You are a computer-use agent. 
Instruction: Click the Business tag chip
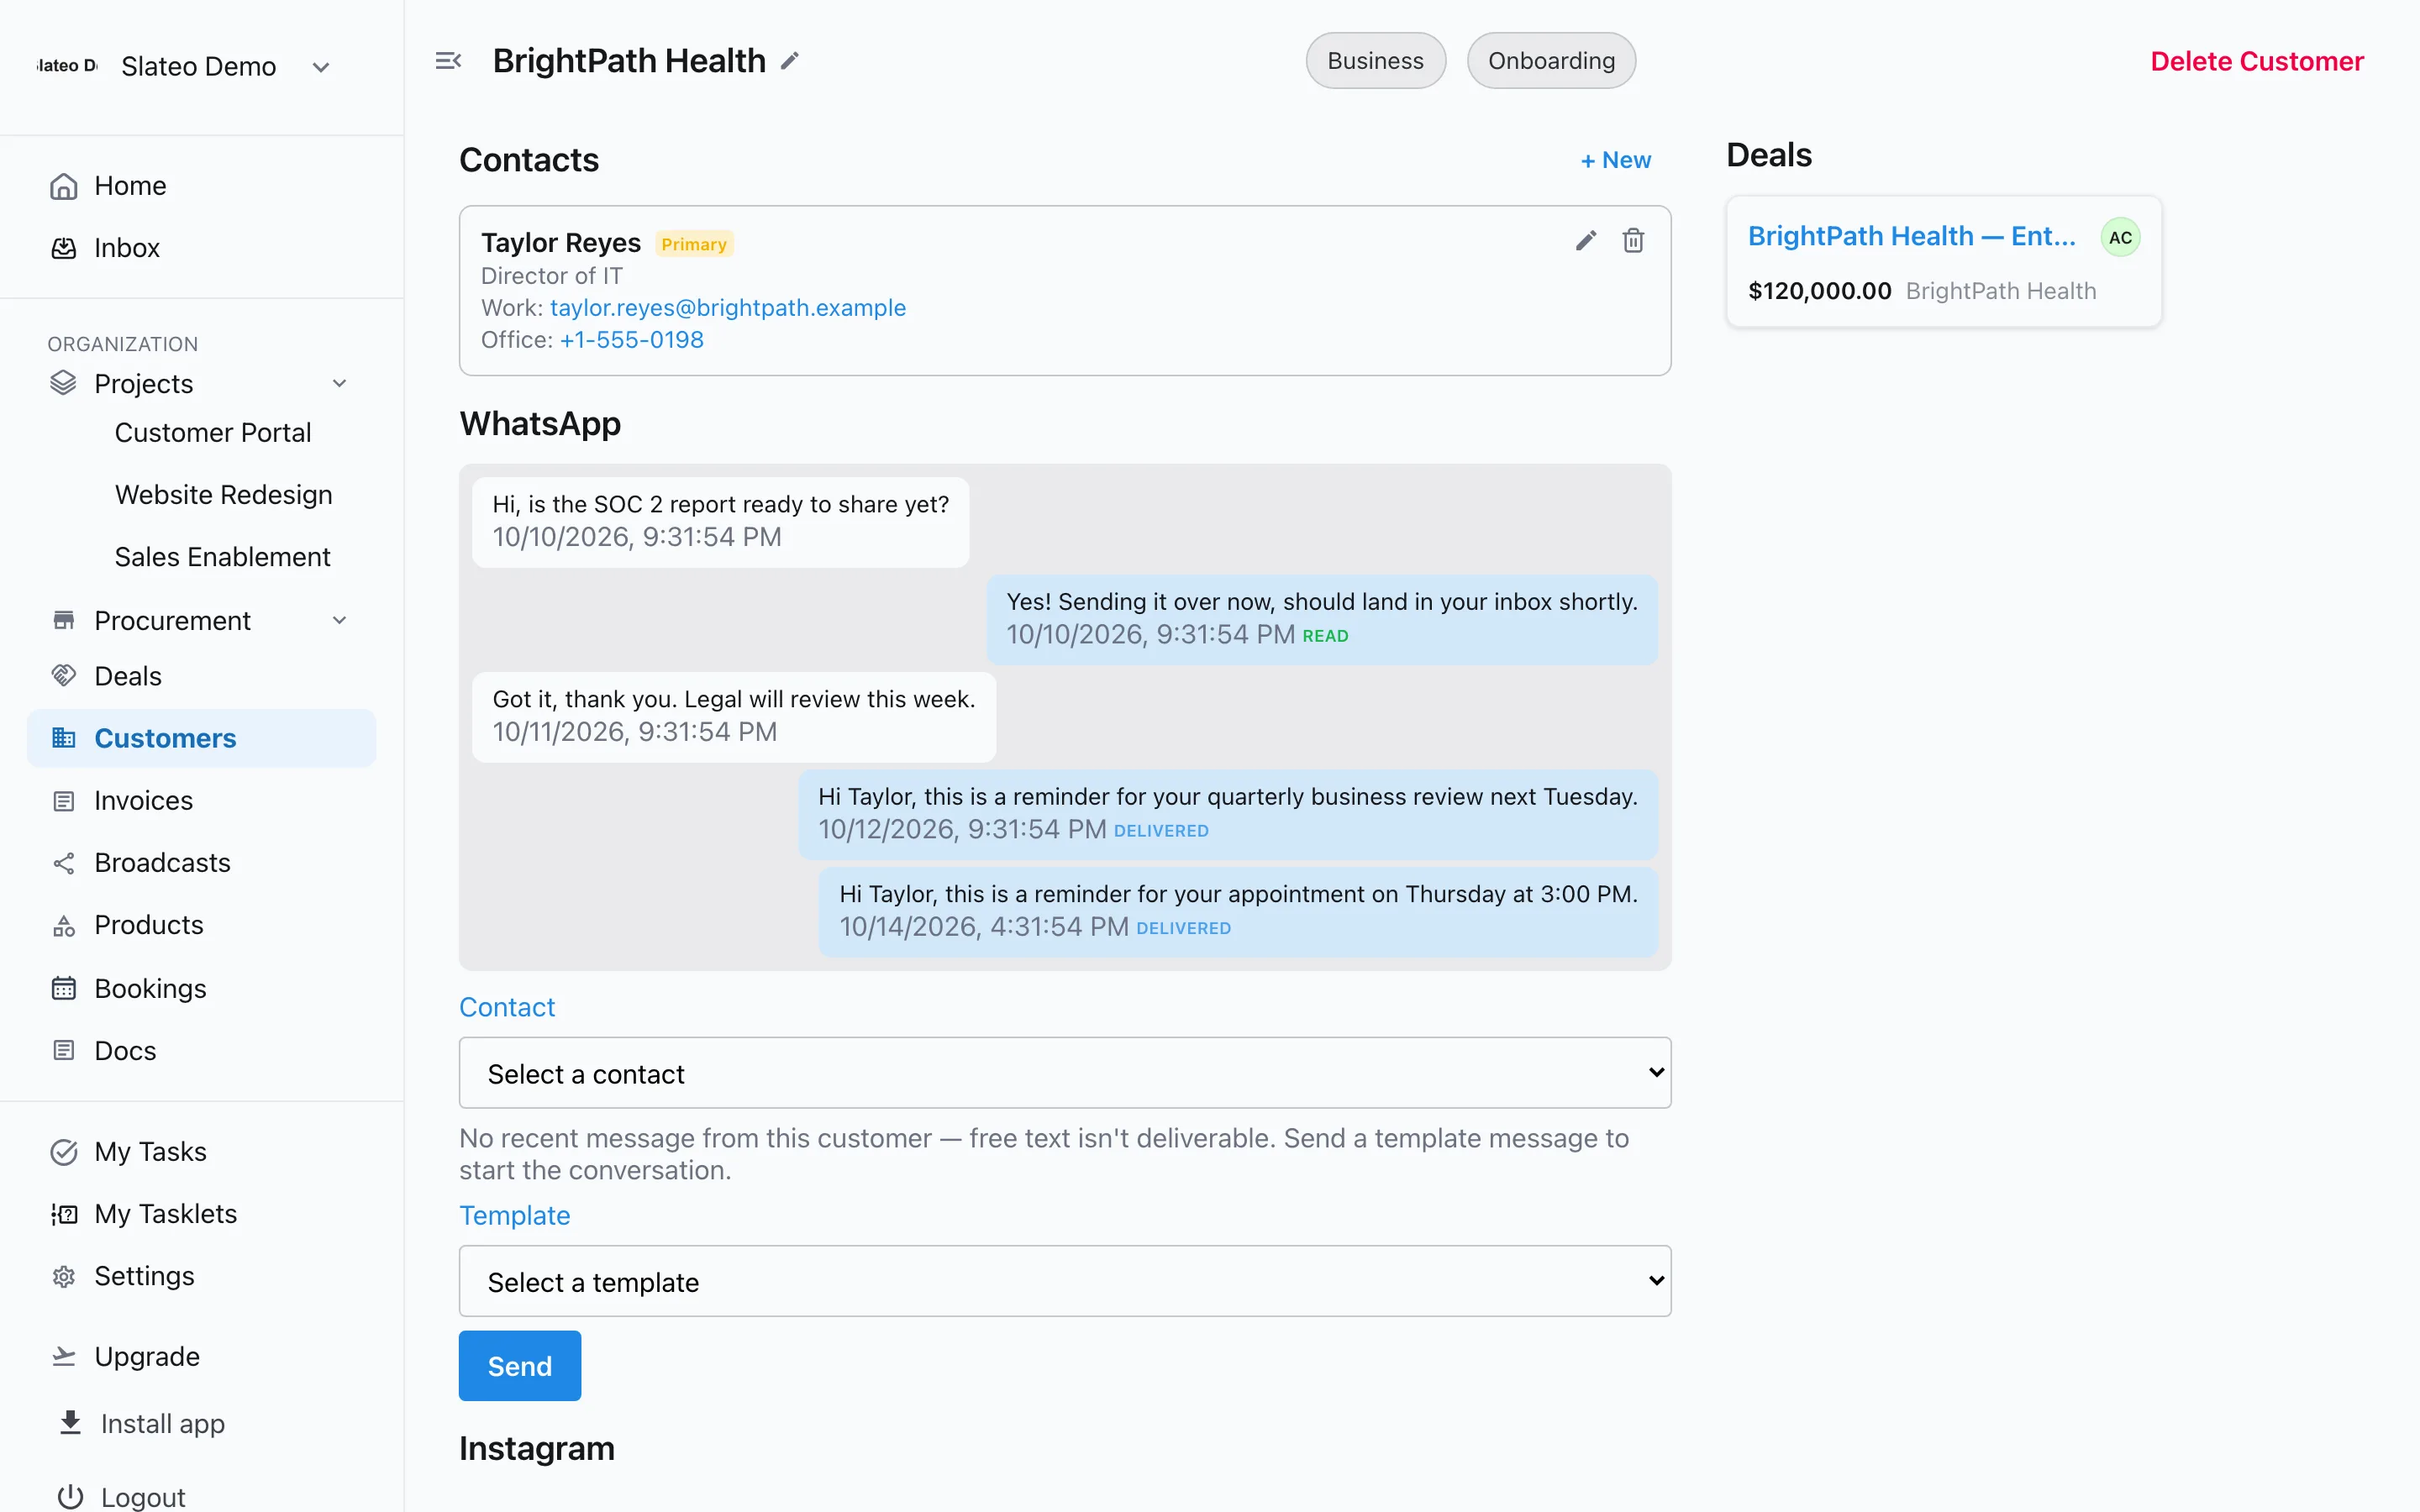coord(1375,61)
